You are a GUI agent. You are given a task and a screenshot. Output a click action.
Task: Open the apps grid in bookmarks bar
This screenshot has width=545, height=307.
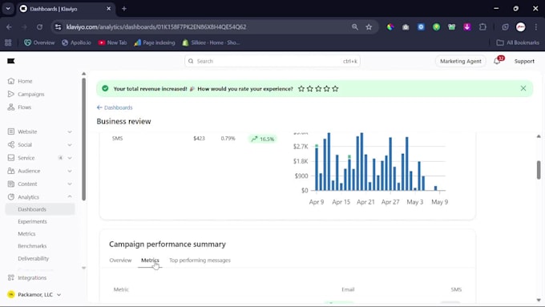[8, 42]
